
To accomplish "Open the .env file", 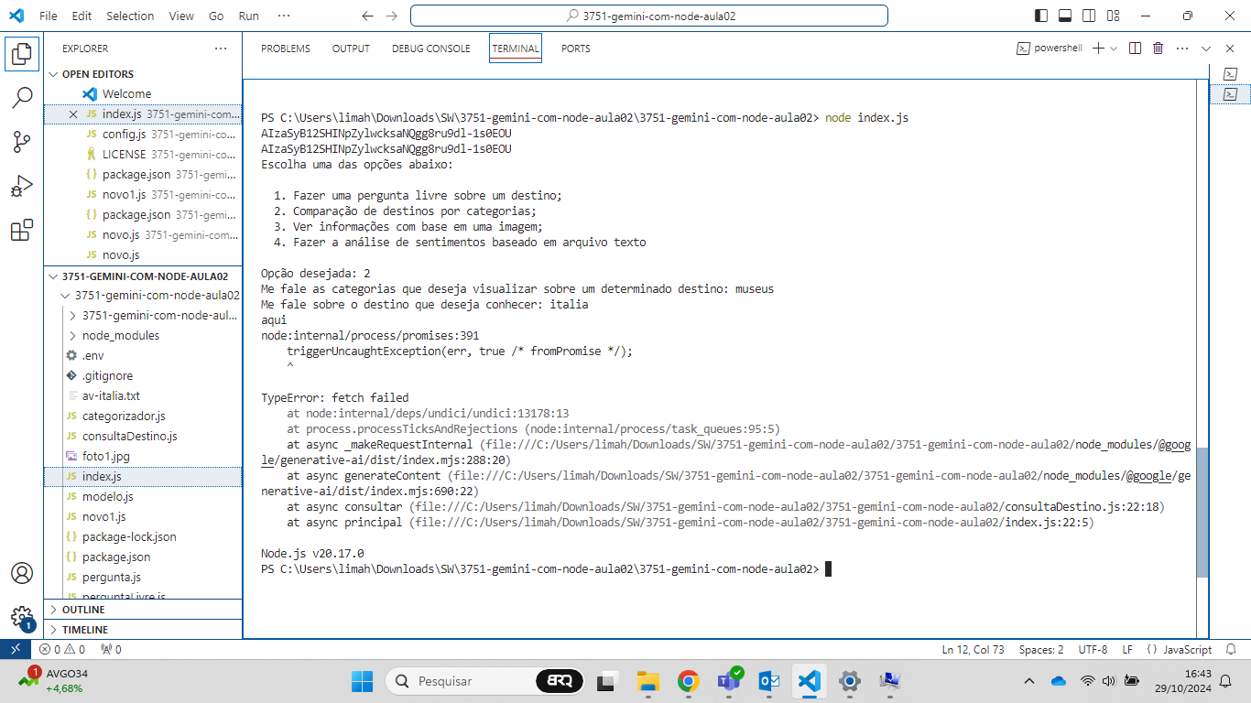I will point(143,355).
